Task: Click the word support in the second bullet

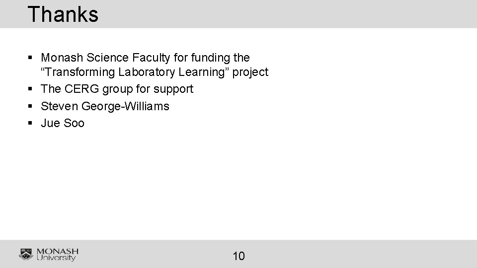Action: [173, 89]
